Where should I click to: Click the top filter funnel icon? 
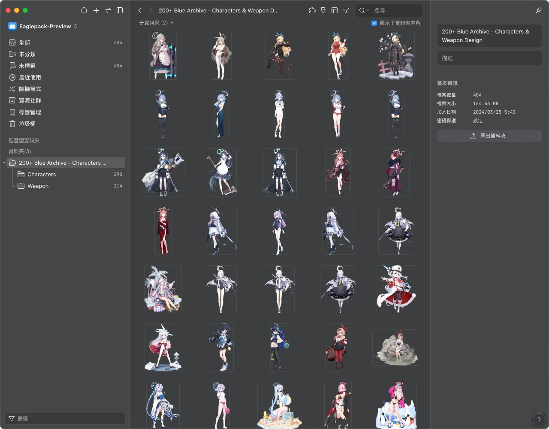point(346,10)
